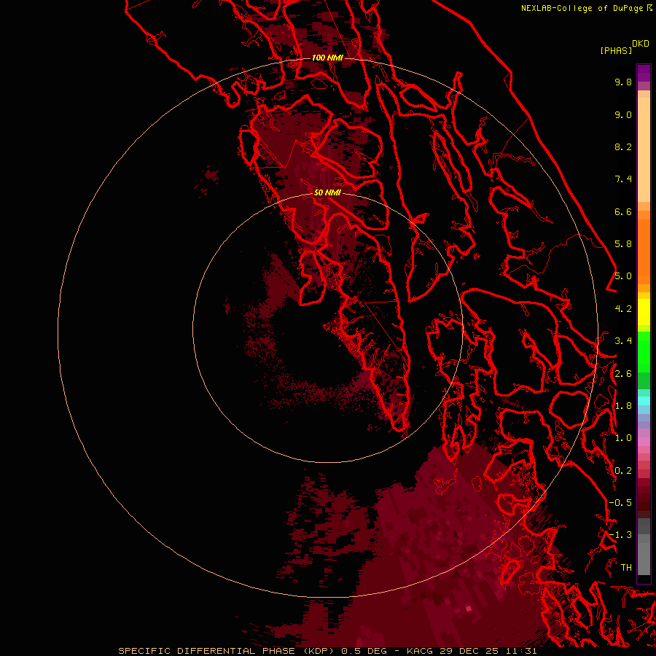Click the 0.2 value on the color scale

point(623,471)
